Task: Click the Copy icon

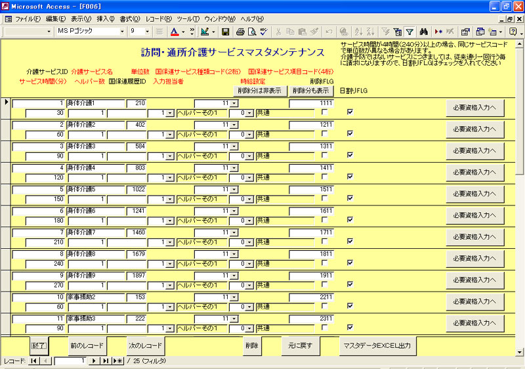Action: click(x=290, y=32)
